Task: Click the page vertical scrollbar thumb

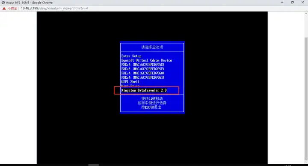Action: (306, 98)
